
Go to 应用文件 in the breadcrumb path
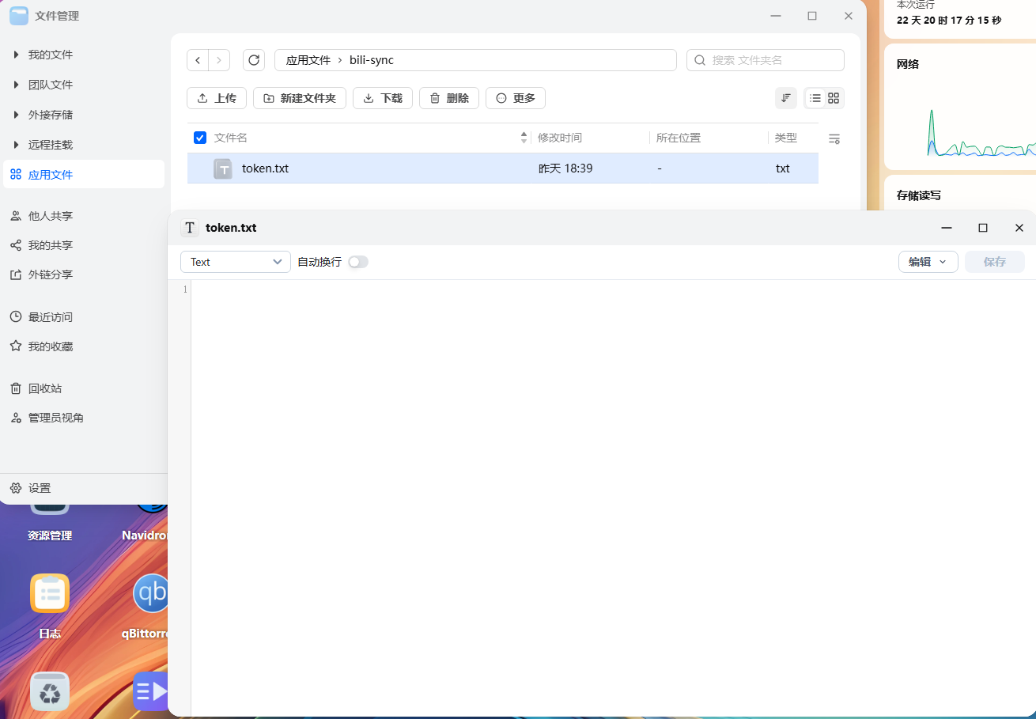click(x=308, y=60)
